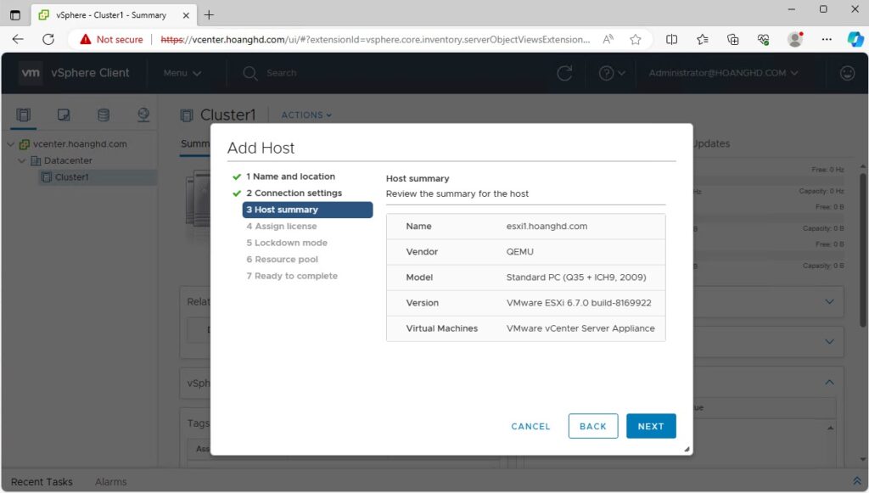Open Alarms panel
The height and width of the screenshot is (493, 869).
point(110,482)
